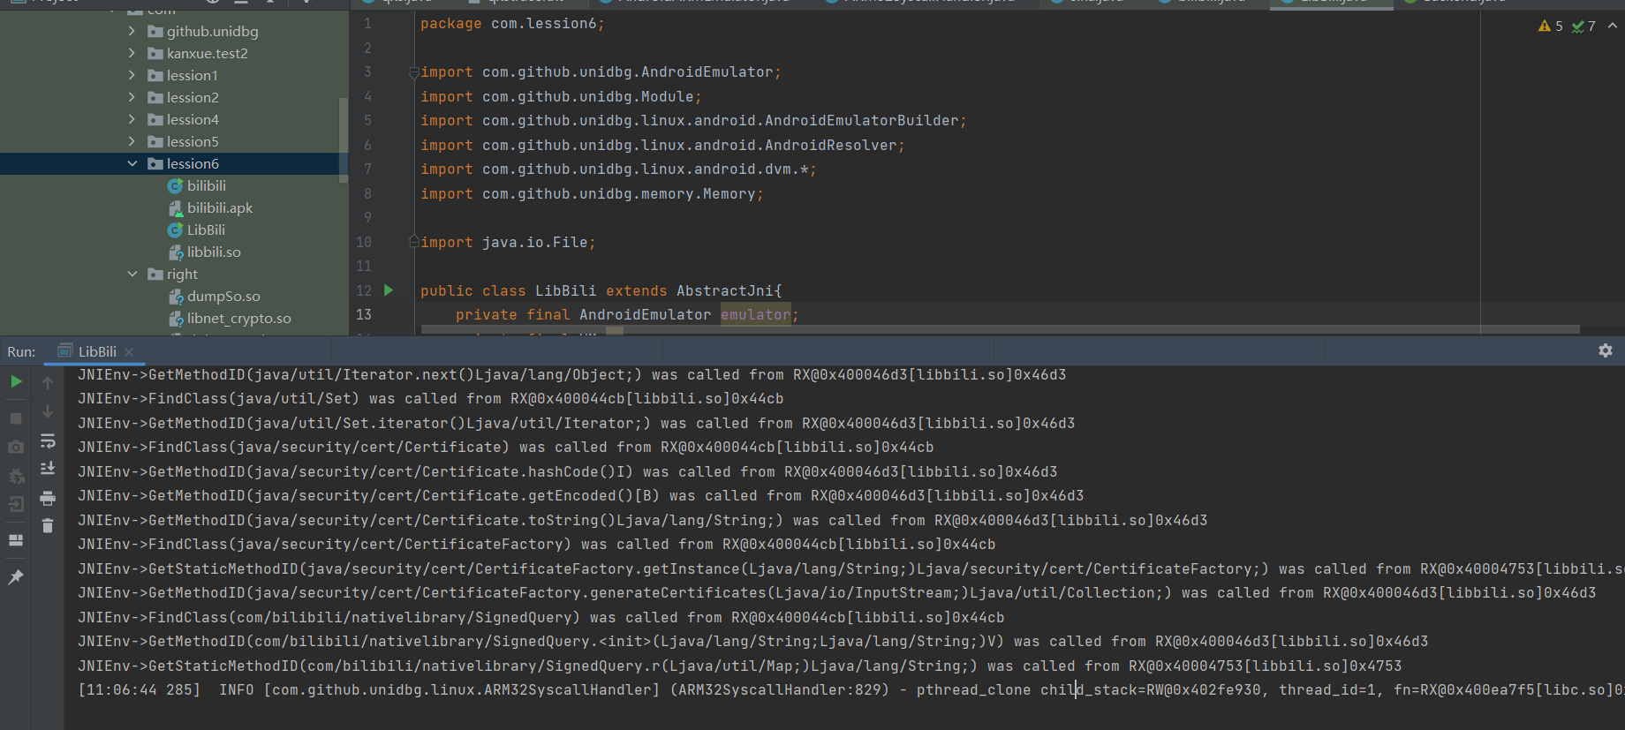Screen dimensions: 1625x730
Task: Select the LibBili run tab
Action: pyautogui.click(x=94, y=351)
